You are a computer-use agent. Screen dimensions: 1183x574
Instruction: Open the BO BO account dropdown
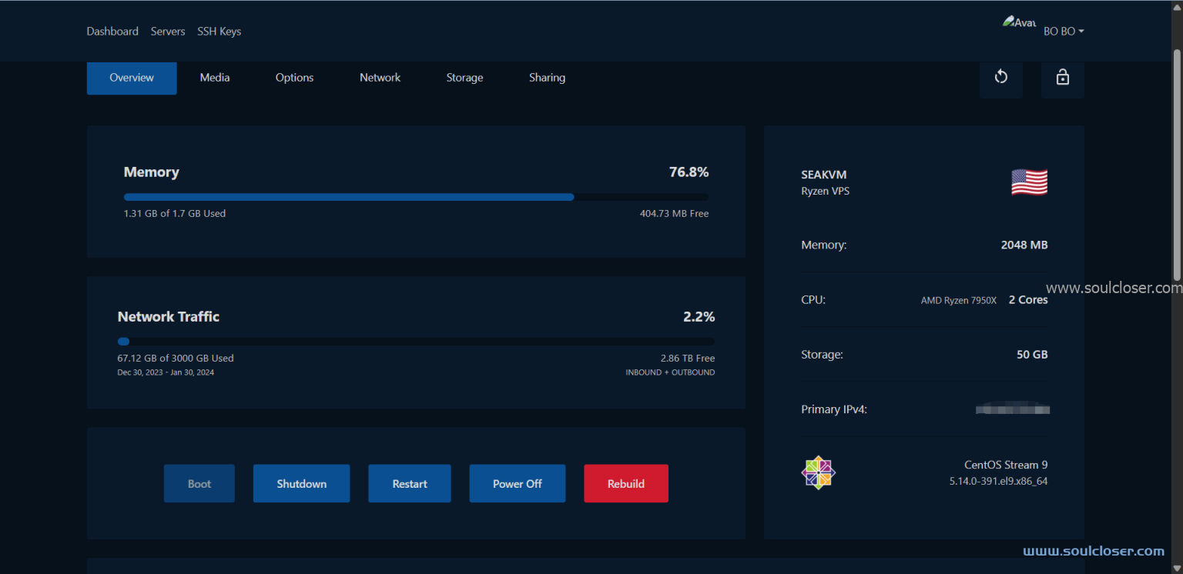tap(1064, 32)
